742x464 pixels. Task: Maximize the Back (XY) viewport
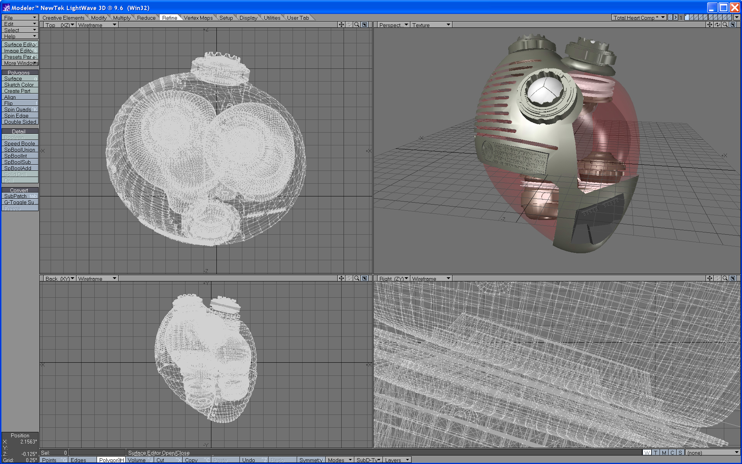[x=364, y=278]
